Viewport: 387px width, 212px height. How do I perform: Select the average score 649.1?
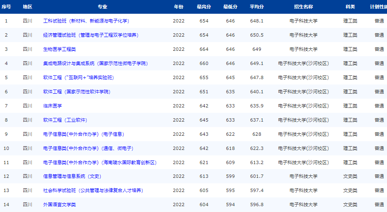(x=257, y=63)
